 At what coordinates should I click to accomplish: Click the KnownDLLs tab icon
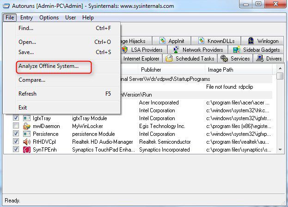201,41
